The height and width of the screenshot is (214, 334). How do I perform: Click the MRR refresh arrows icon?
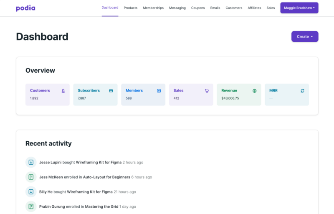pos(302,91)
